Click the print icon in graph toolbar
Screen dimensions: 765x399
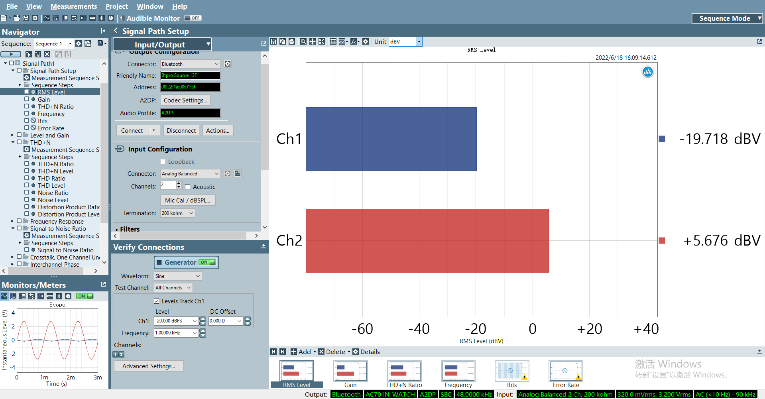click(292, 41)
